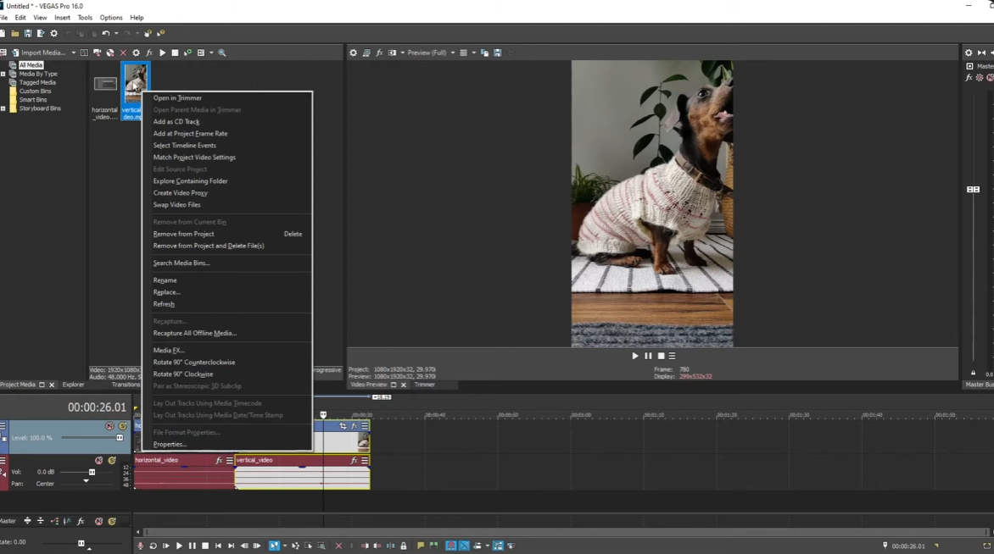
Task: Mute the video track
Action: 109,426
